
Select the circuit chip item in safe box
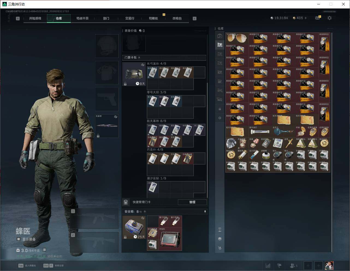coord(153,233)
